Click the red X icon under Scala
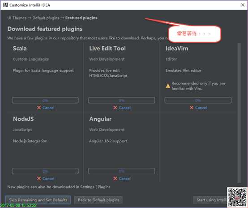Image resolution: width=248 pixels, height=208 pixels. [39, 108]
